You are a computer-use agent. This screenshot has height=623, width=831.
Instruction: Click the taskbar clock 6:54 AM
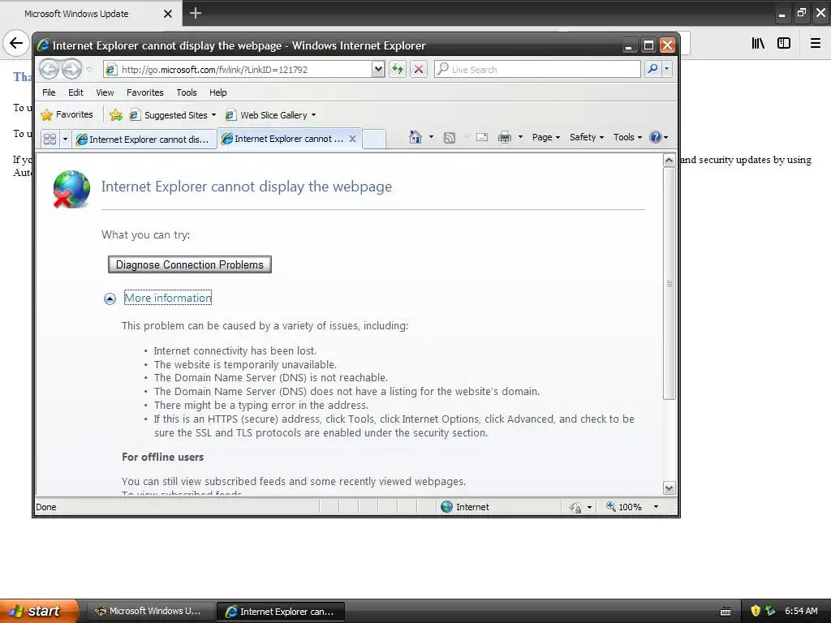[801, 611]
